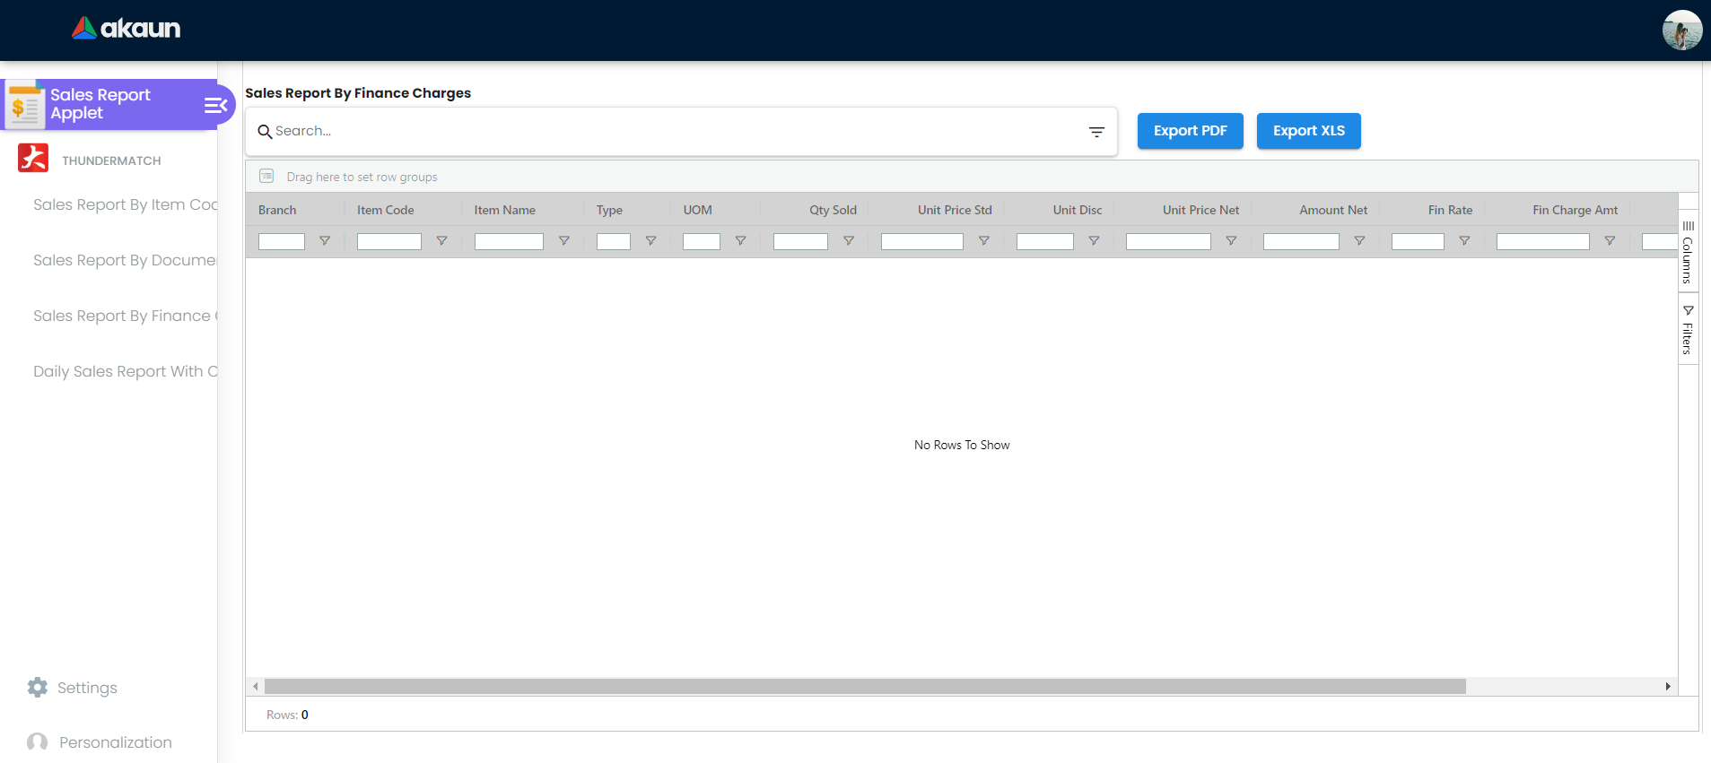Sort by Amount Net column header
1711x763 pixels.
coord(1333,210)
